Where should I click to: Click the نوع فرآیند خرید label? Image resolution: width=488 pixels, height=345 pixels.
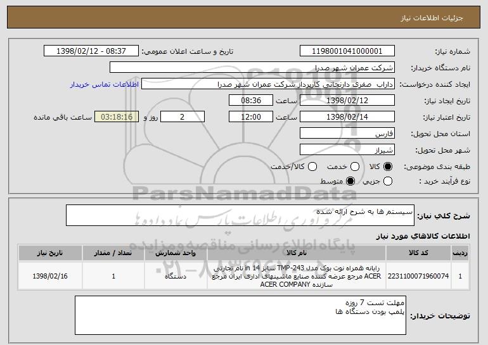click(x=445, y=181)
